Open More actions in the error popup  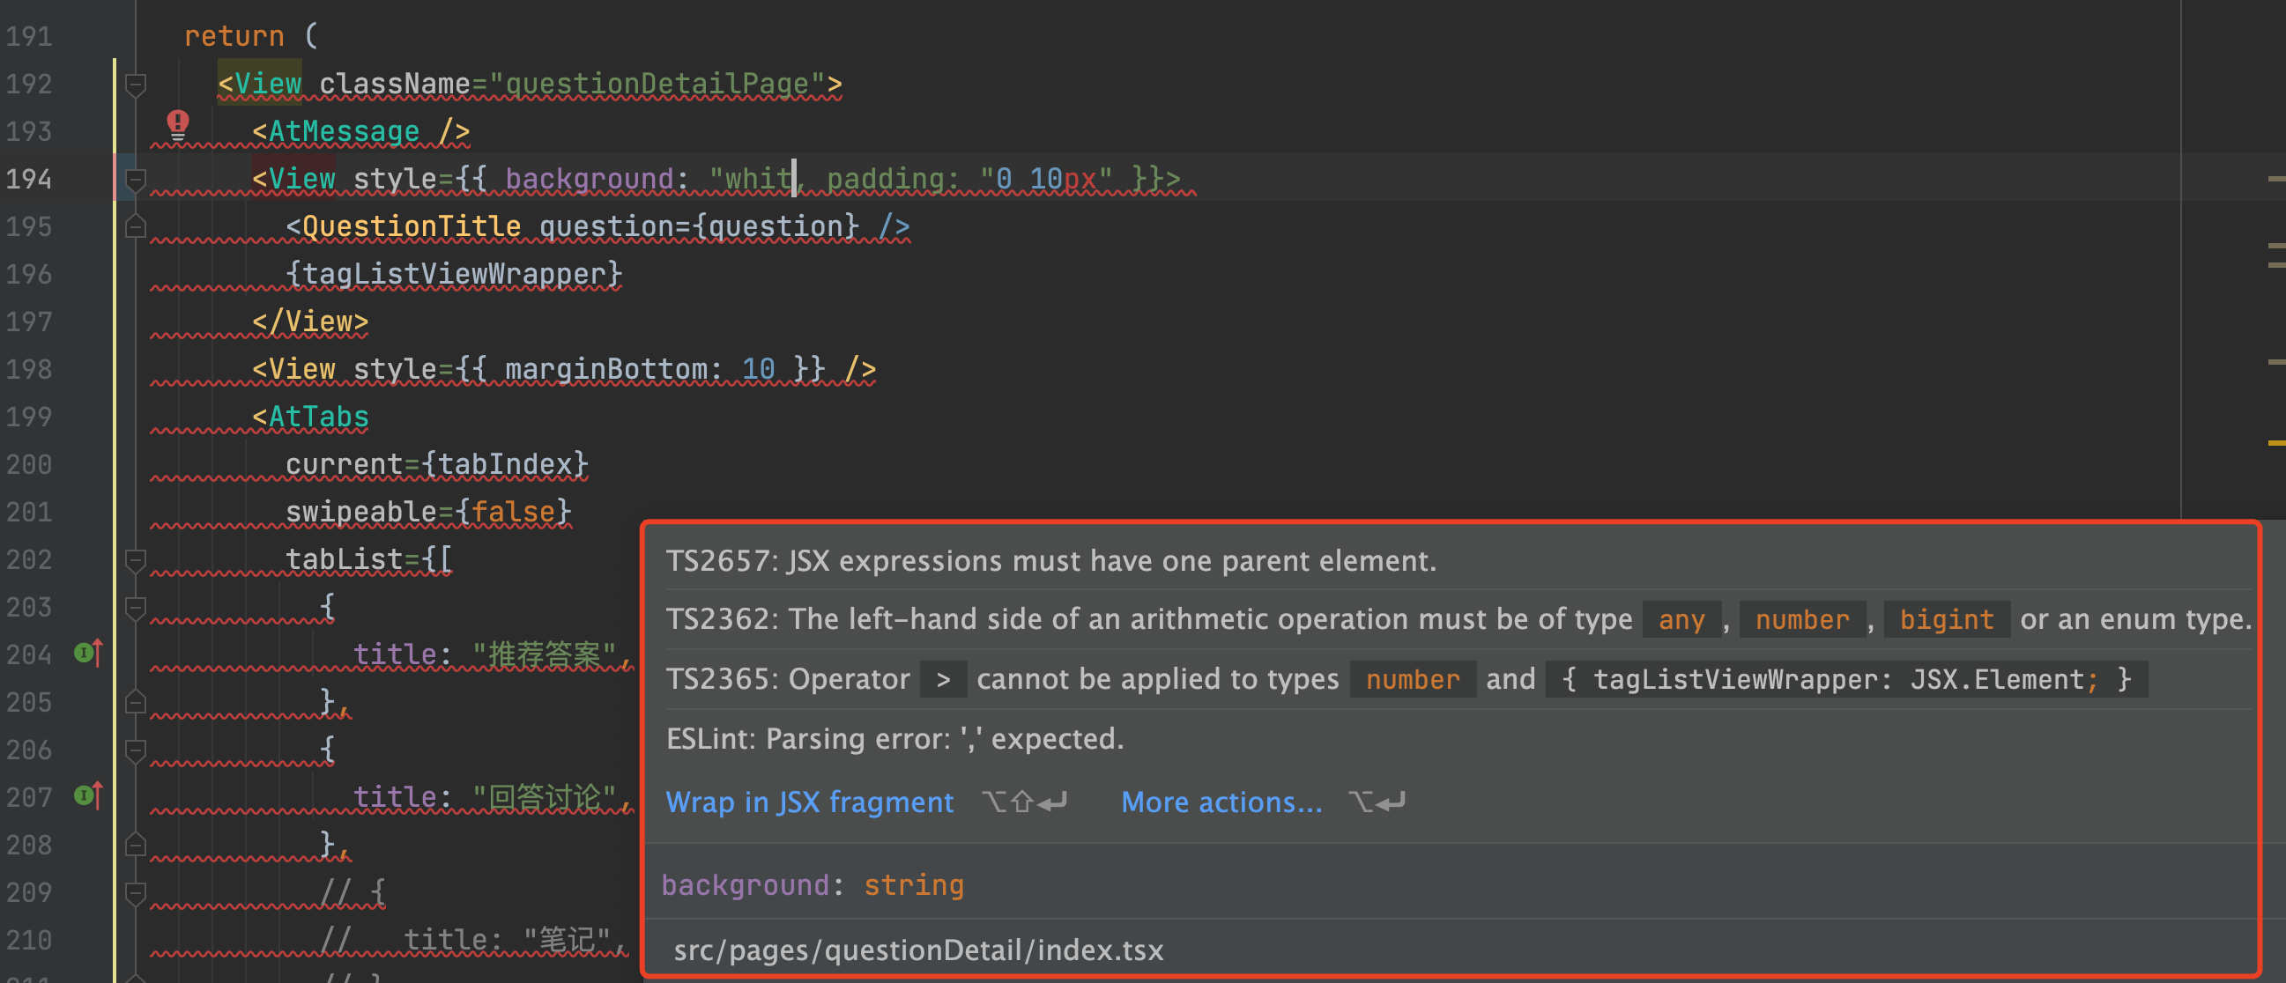click(1221, 802)
